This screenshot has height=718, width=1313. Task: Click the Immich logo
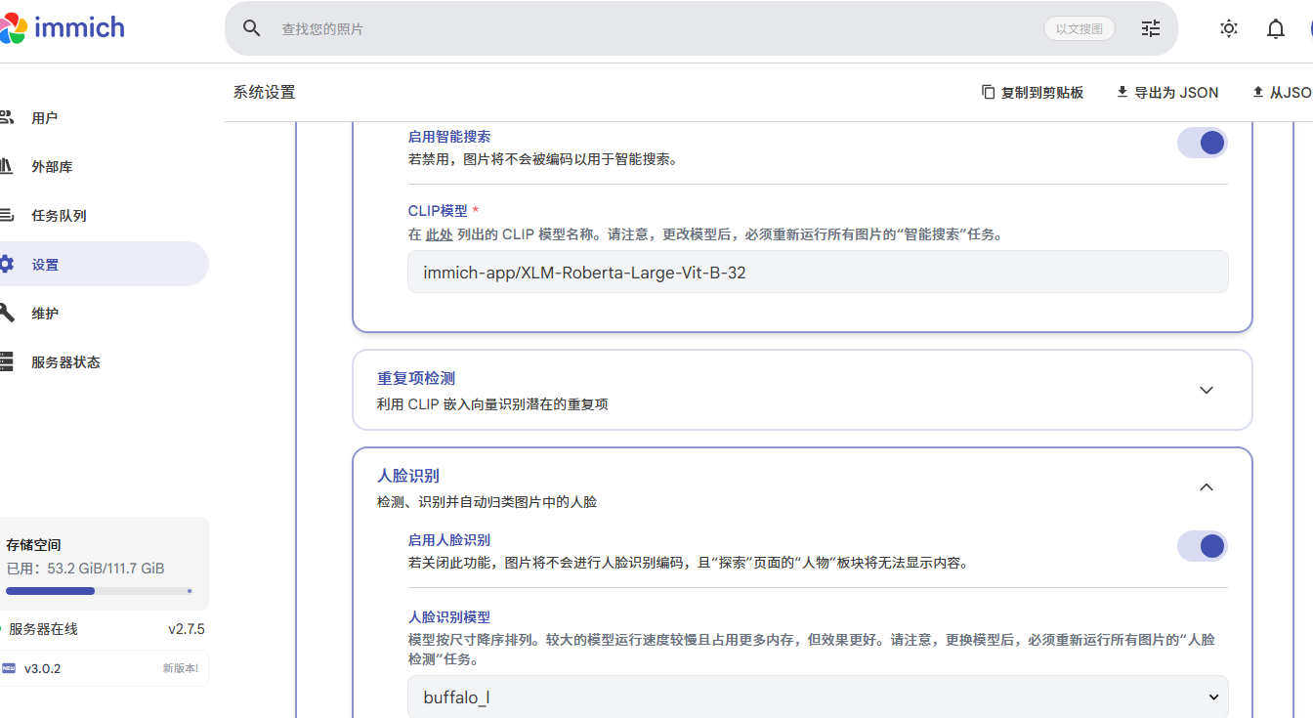coord(63,28)
